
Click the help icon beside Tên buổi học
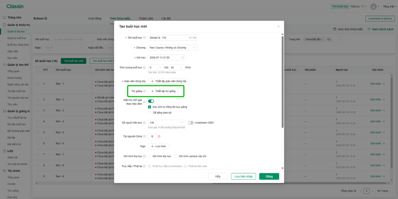pos(144,38)
